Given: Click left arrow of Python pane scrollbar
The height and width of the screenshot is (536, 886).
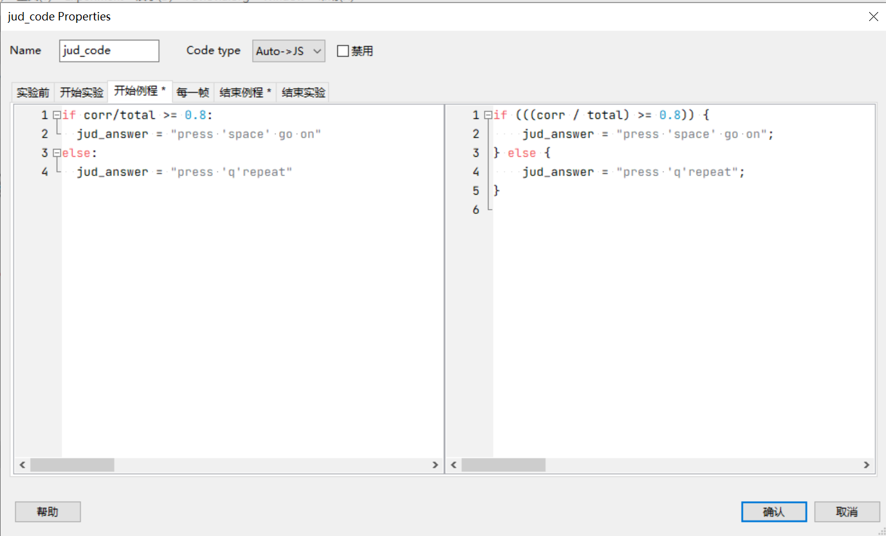Looking at the screenshot, I should coord(22,465).
